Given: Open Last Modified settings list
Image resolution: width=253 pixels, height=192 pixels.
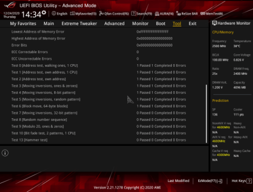Looking at the screenshot, I should tap(178, 181).
